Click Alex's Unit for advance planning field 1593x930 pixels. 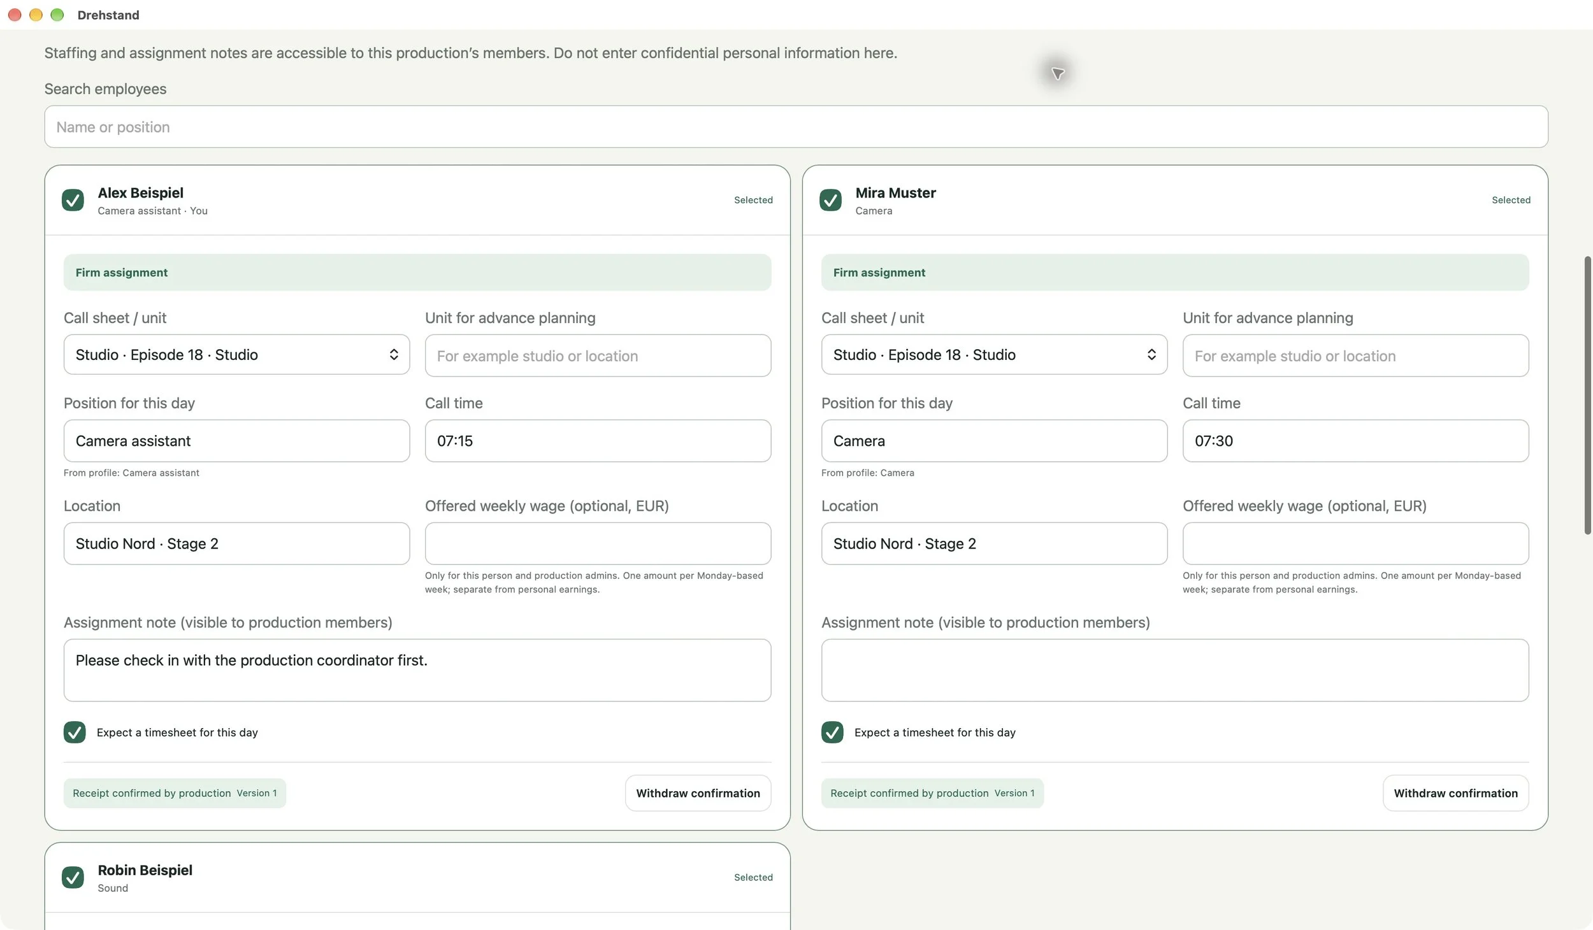pos(598,355)
